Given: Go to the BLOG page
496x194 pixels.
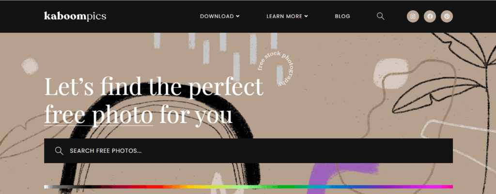Looking at the screenshot, I should tap(342, 16).
